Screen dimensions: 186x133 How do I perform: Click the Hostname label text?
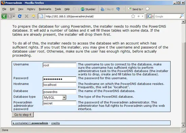pos(21,84)
